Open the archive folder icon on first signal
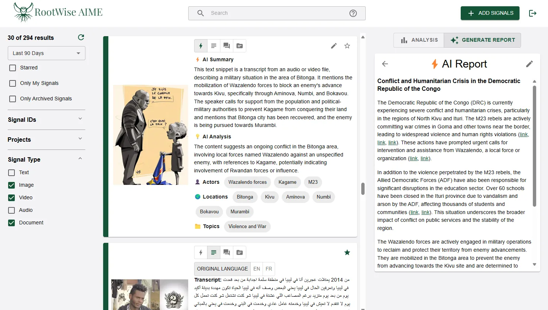This screenshot has width=548, height=310. tap(240, 45)
